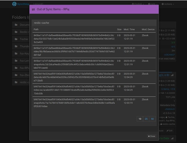Click folder icon beside fsa-RPi folder
The image size is (187, 143).
(16, 68)
